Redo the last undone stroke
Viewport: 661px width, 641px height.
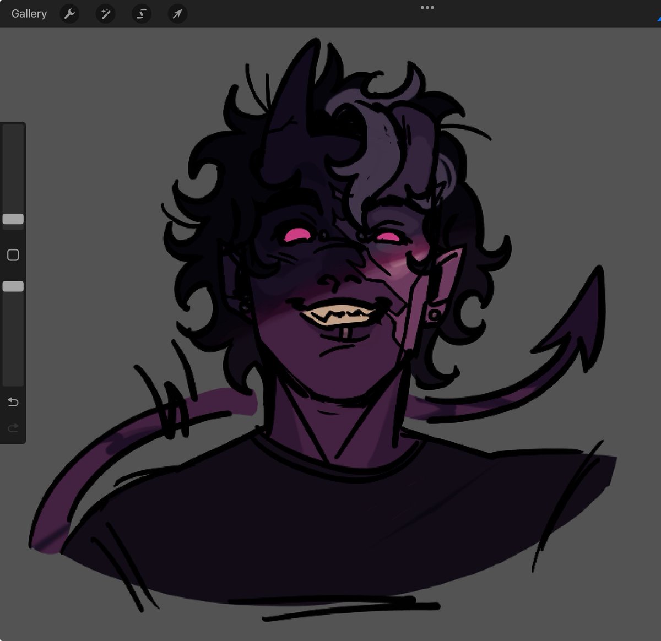coord(13,427)
